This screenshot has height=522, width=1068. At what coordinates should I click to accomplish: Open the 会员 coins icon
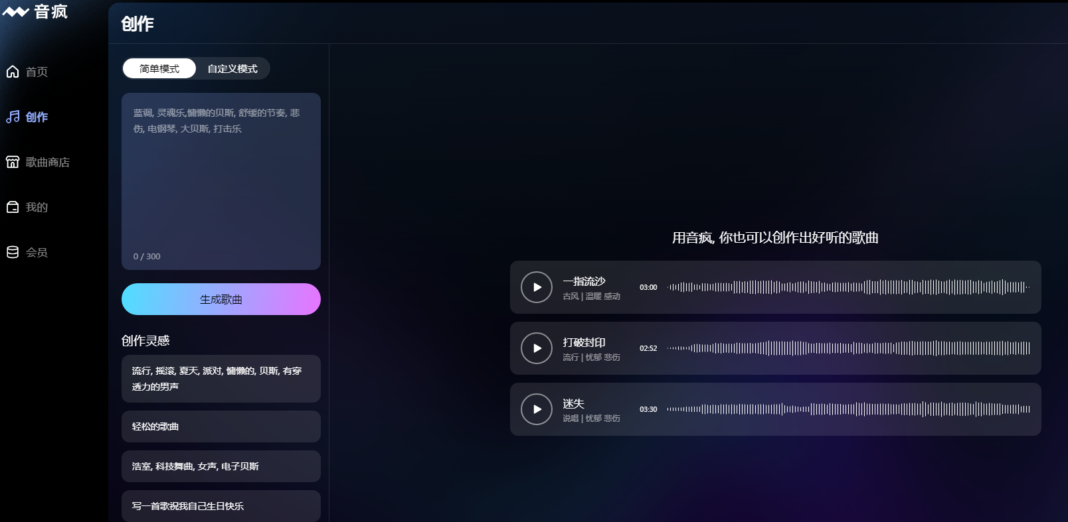pos(13,252)
